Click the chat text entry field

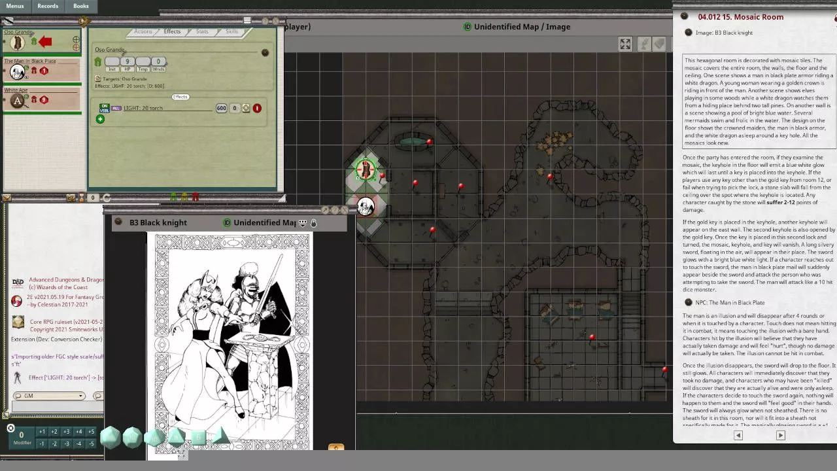[x=56, y=407]
